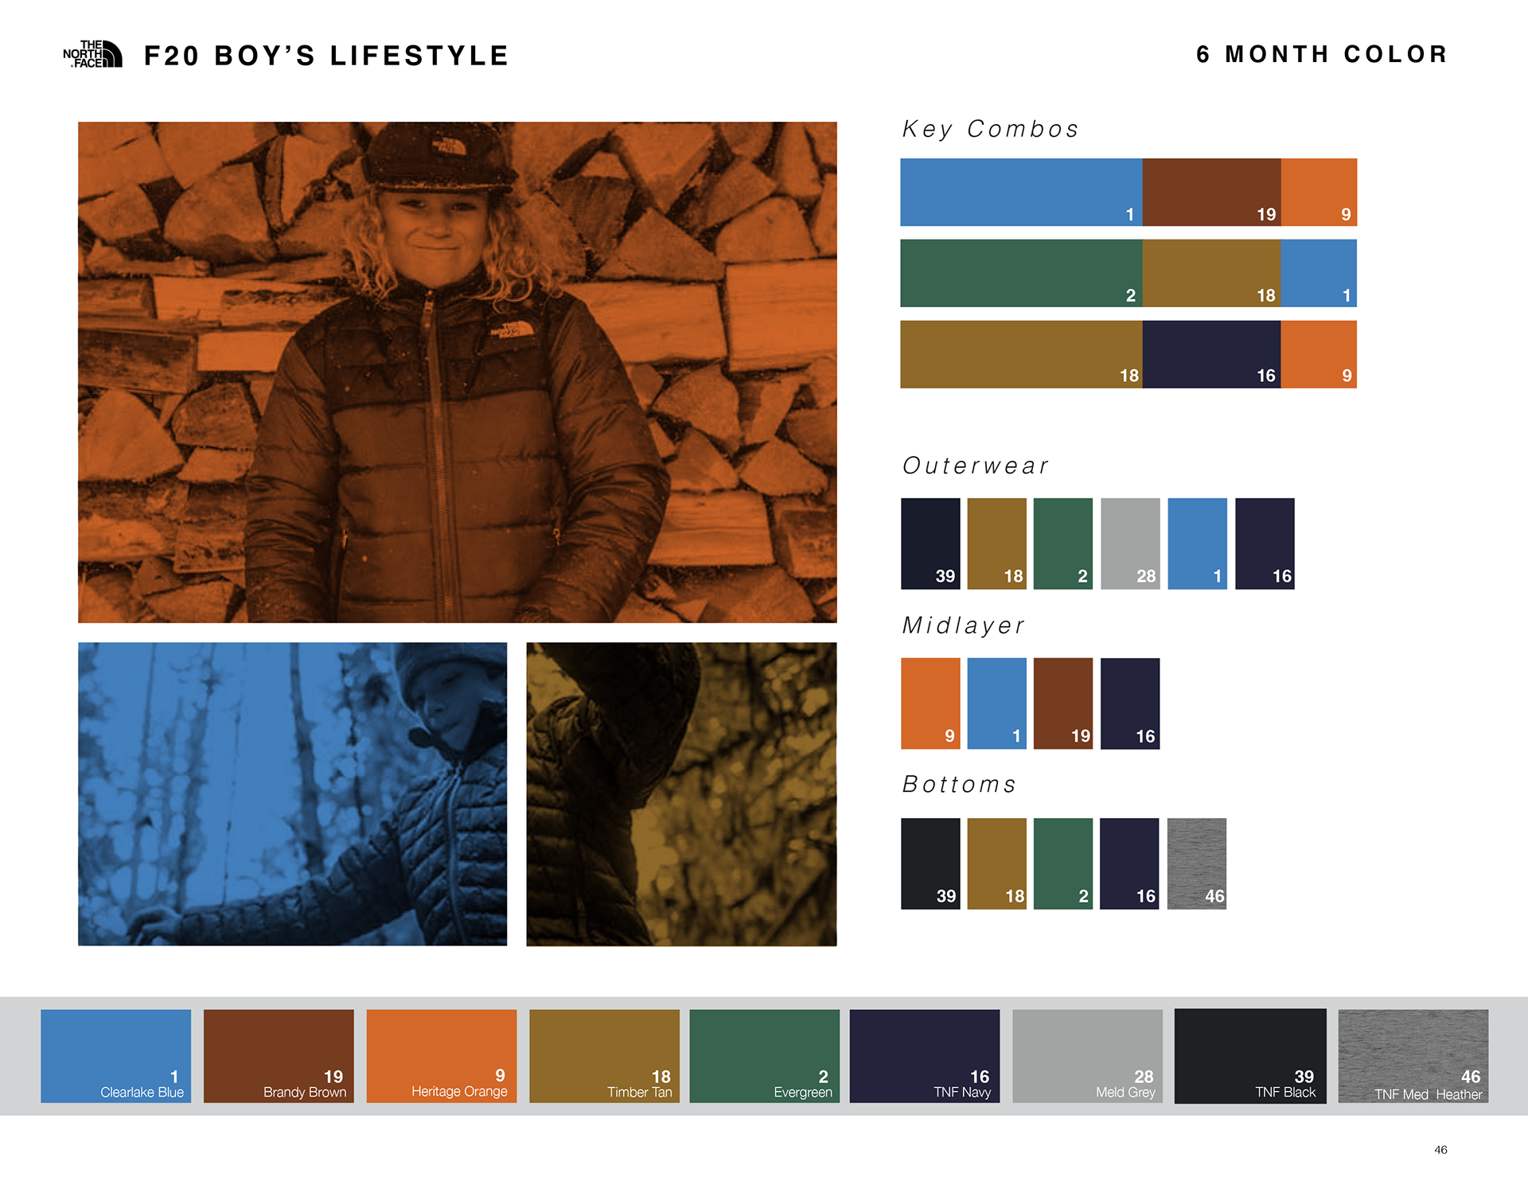Click orange 9 segment of first Key Combo
This screenshot has height=1181, width=1528.
pyautogui.click(x=1319, y=192)
